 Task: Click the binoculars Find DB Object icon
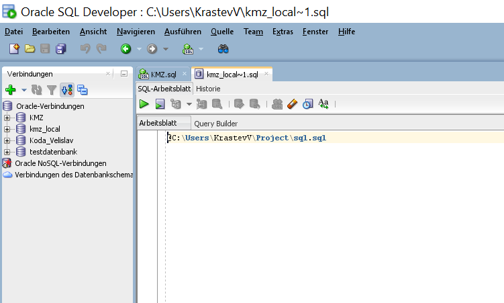pyautogui.click(x=224, y=48)
